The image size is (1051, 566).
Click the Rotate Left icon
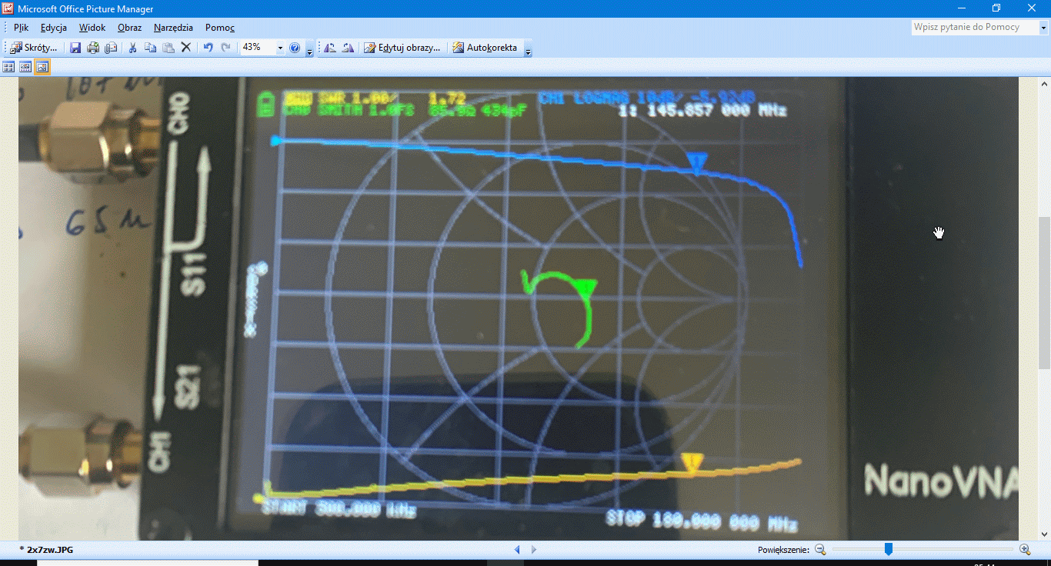(x=330, y=48)
